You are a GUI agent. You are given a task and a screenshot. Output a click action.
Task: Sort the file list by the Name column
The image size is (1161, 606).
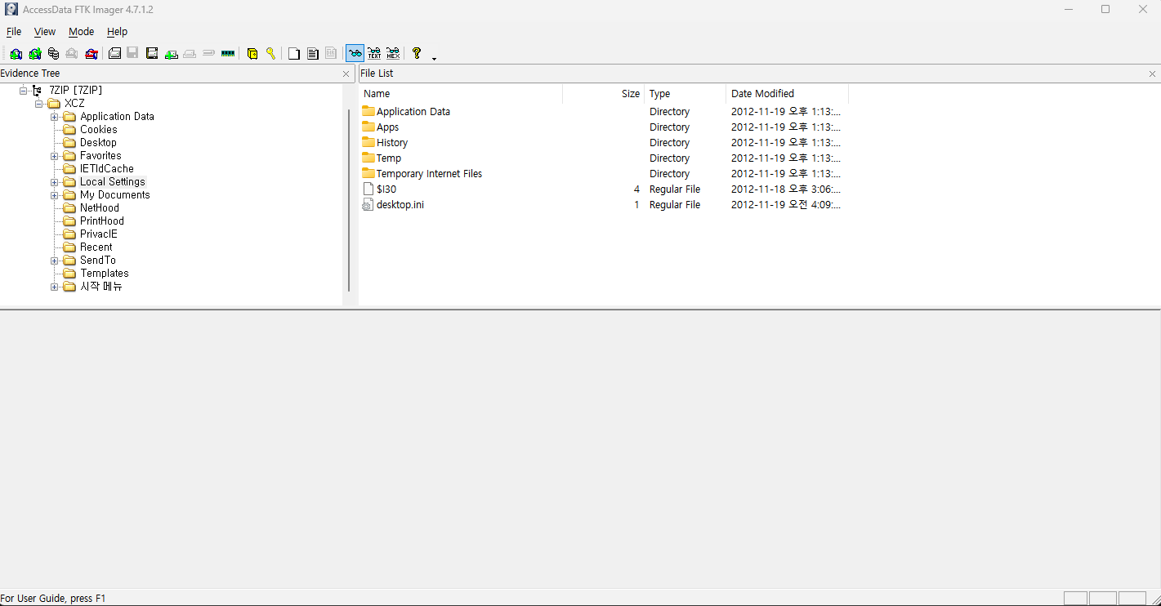tap(461, 94)
